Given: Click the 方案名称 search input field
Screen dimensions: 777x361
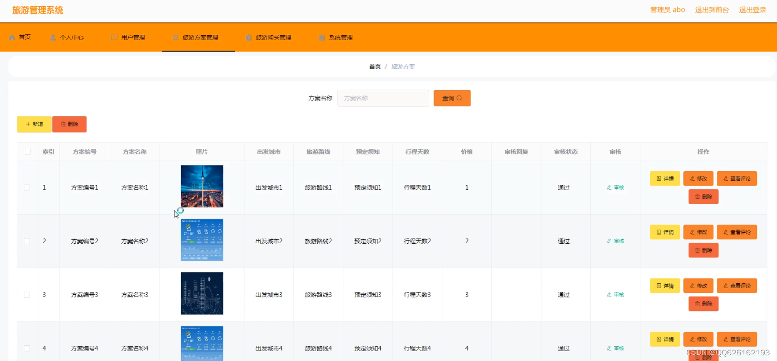Looking at the screenshot, I should 383,98.
